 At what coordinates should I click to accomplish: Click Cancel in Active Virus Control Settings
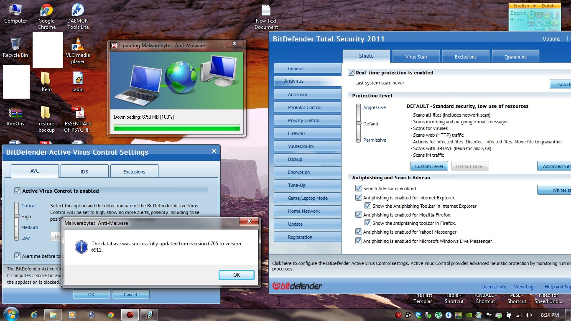pos(130,295)
